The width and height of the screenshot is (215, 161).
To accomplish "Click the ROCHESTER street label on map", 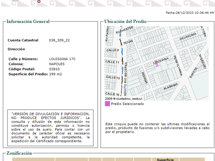I will tap(125, 30).
